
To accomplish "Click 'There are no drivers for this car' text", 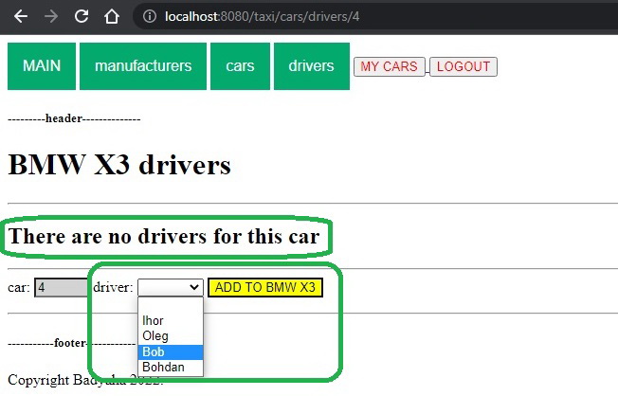I will tap(164, 237).
